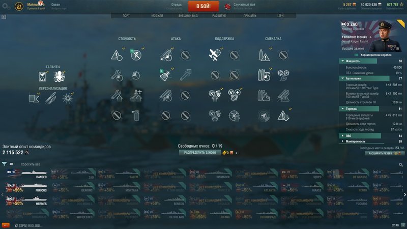407x229 pixels.
Task: Click the settings gear in the top-left corner
Action: click(x=6, y=6)
